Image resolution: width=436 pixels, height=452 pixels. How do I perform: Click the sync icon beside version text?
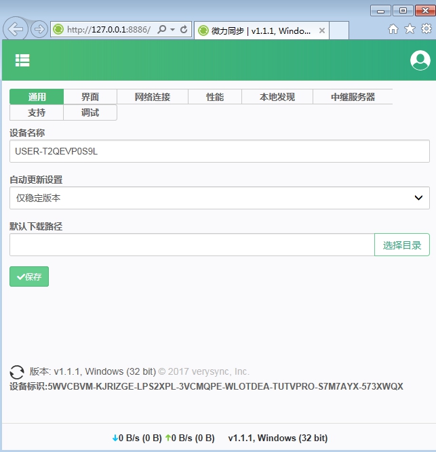point(17,372)
